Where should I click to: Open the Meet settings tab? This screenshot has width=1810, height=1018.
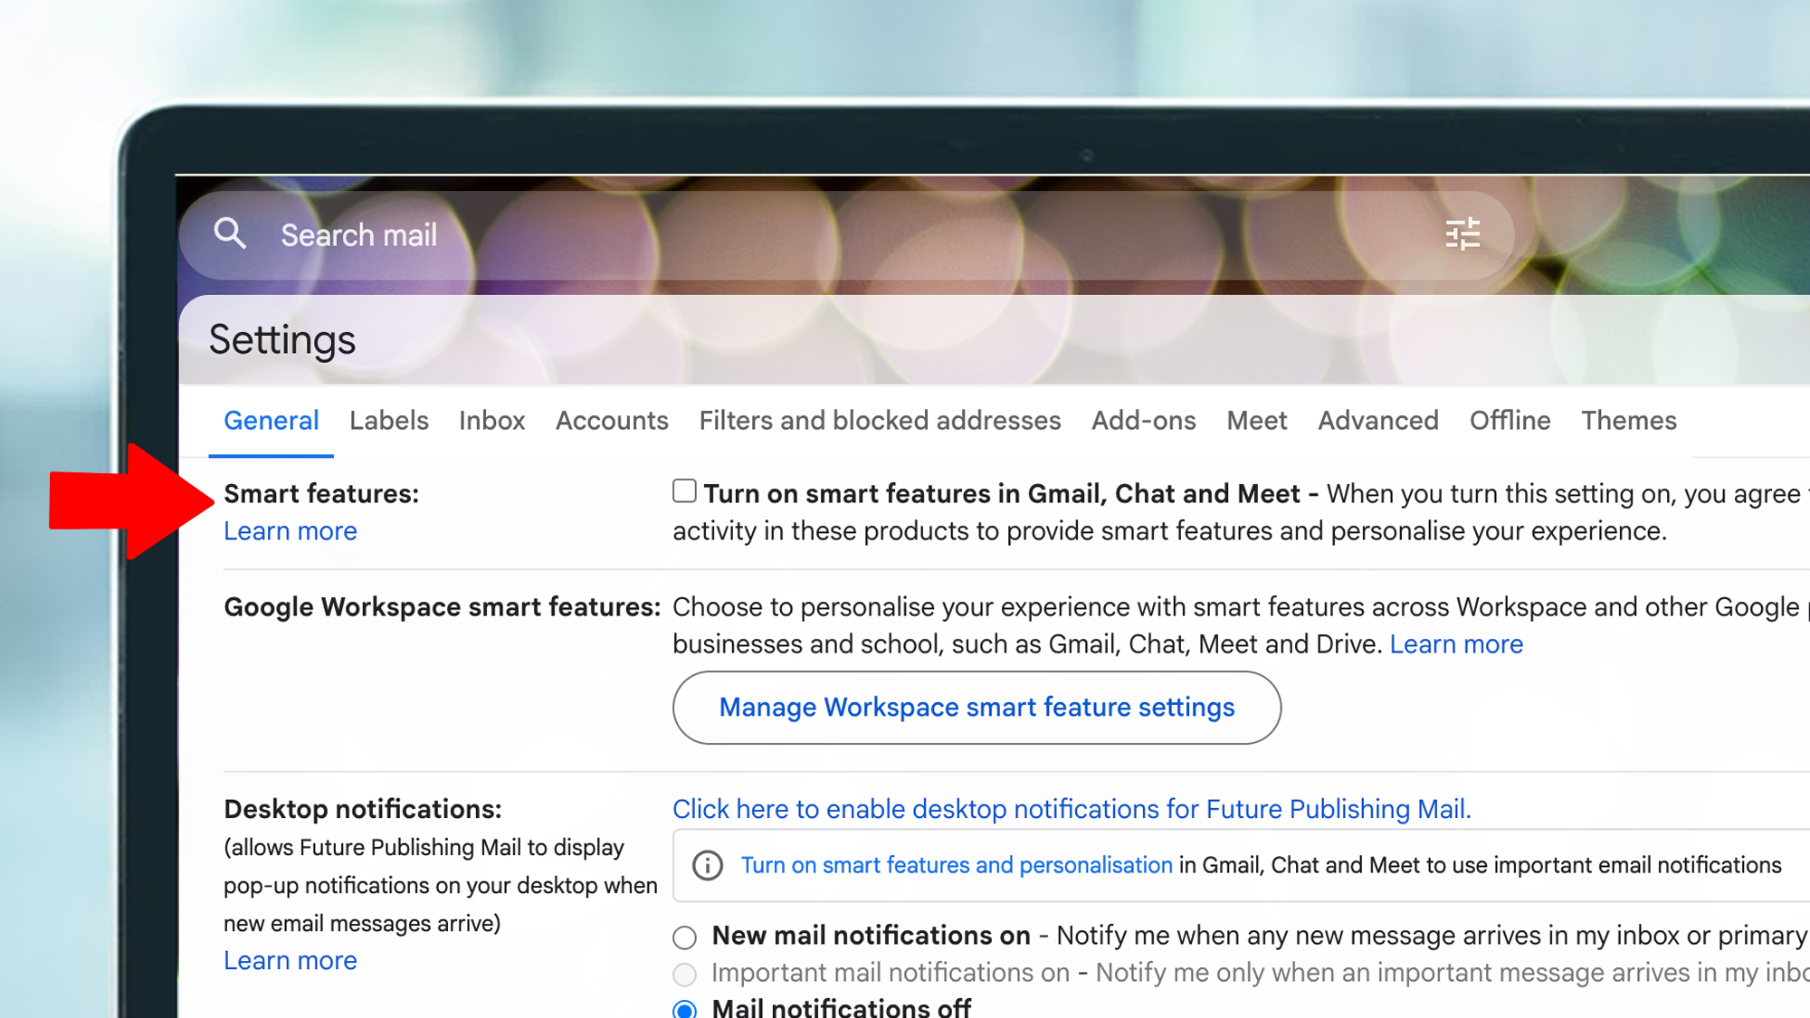coord(1257,420)
